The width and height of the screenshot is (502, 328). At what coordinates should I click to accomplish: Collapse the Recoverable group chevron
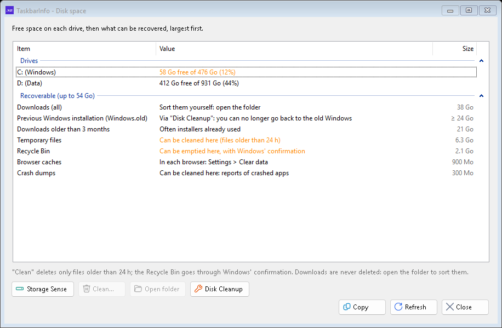tap(481, 96)
